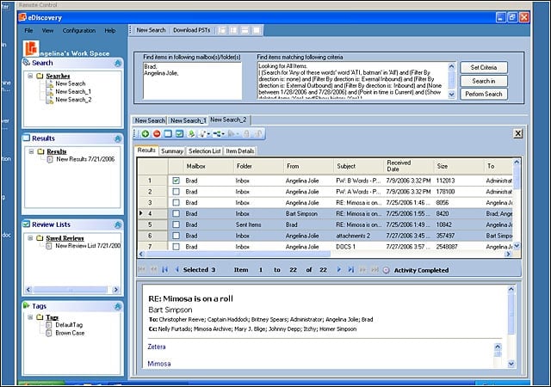Viewport: 551px width, 387px height.
Task: Click the Review Lists panel check icon
Action: click(x=27, y=224)
